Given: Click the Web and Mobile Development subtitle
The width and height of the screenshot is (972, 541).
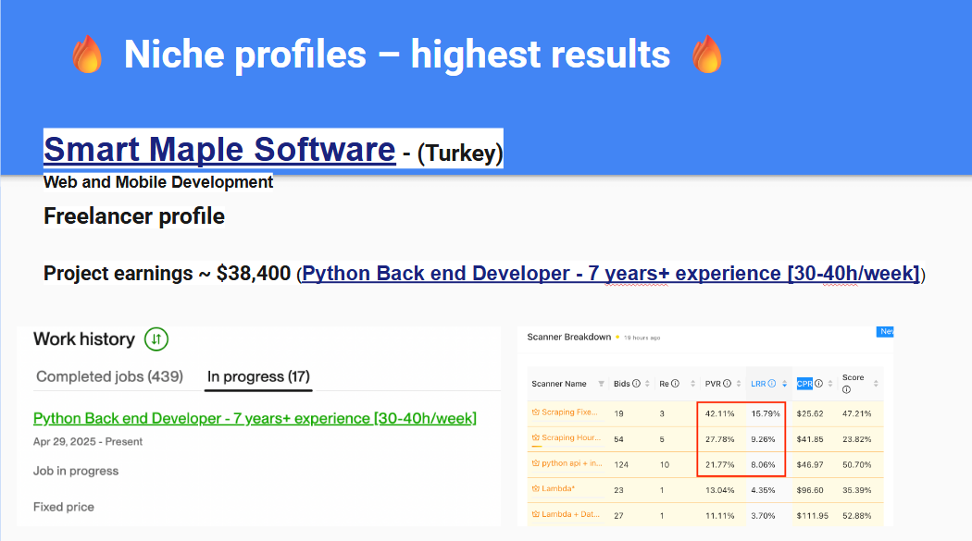Looking at the screenshot, I should click(158, 182).
